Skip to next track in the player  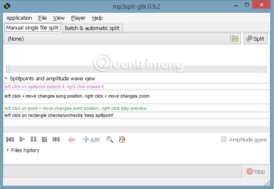click(56, 139)
